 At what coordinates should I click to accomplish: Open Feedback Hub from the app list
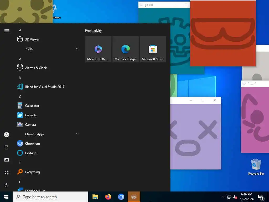[48, 190]
